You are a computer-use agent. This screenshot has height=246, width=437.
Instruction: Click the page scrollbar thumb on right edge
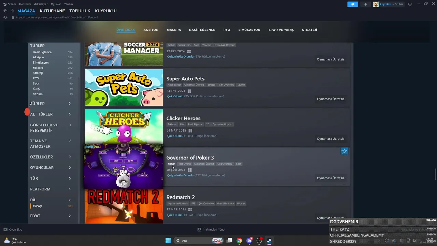435,174
